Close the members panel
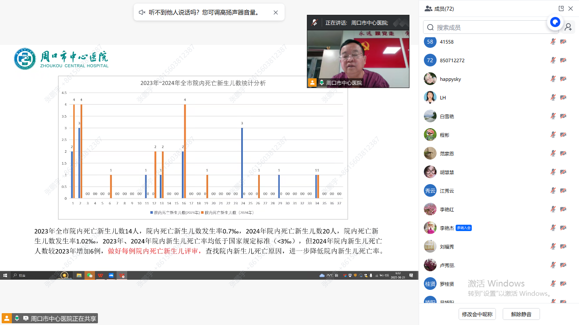 (571, 8)
